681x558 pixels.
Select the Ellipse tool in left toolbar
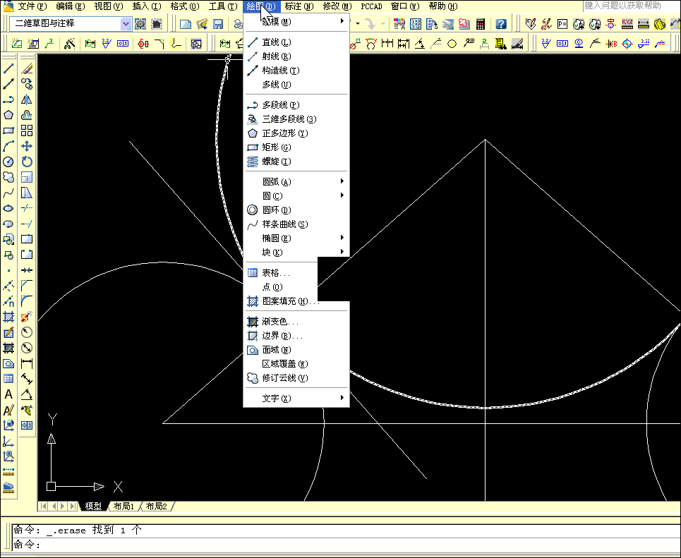pyautogui.click(x=8, y=208)
